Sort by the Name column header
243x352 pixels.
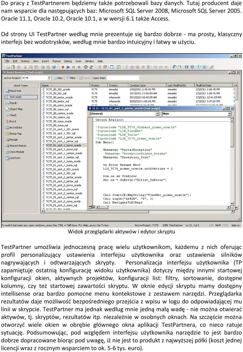pyautogui.click(x=66, y=85)
